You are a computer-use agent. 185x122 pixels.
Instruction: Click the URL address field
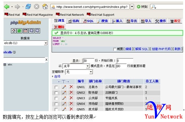pos(90,7)
